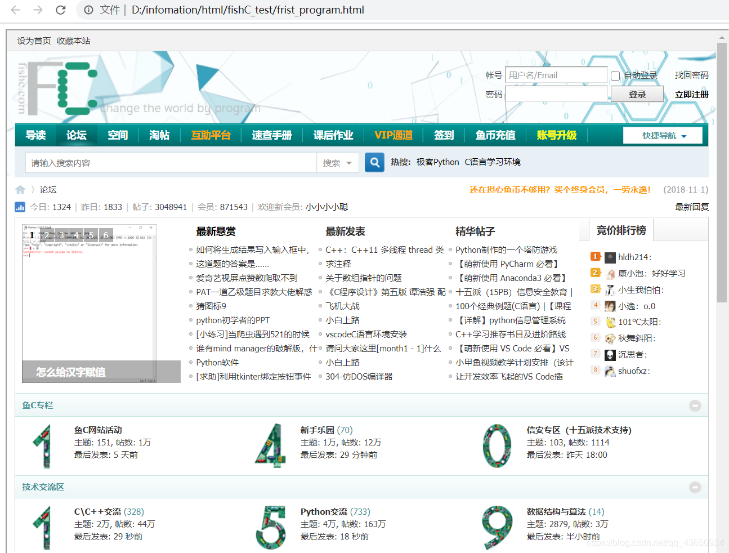
Task: Click the third-place medal beside 小生我怕怕
Action: pos(596,289)
